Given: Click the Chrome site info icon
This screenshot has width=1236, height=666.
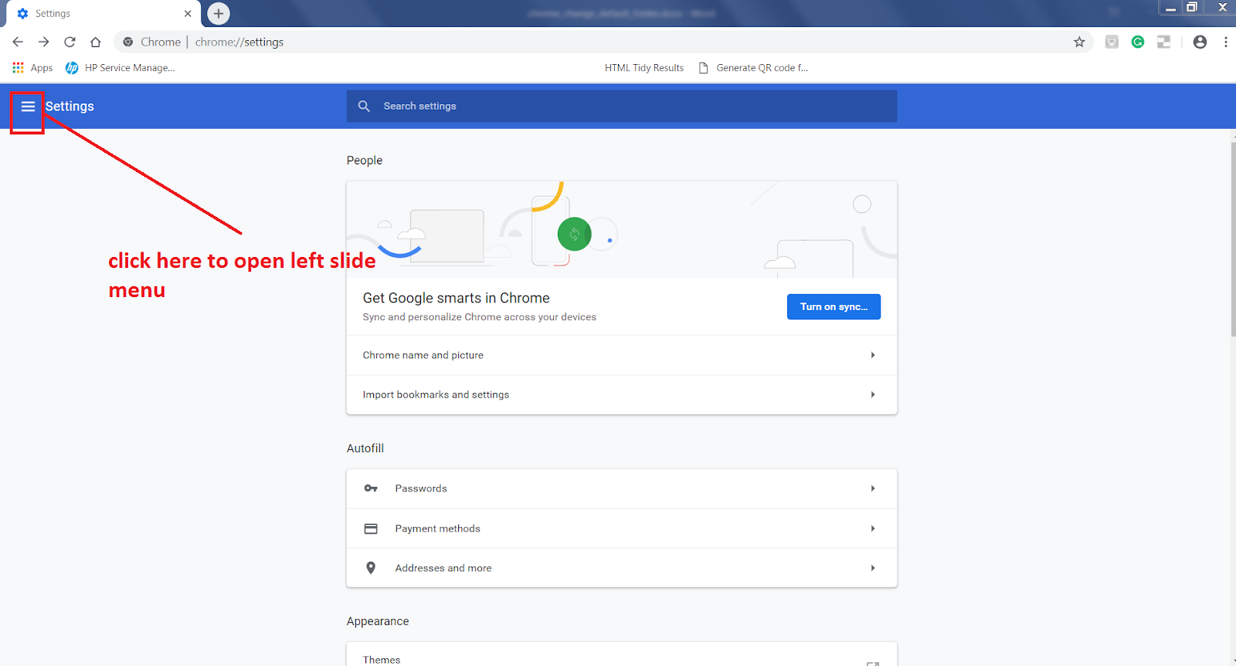Looking at the screenshot, I should click(128, 42).
